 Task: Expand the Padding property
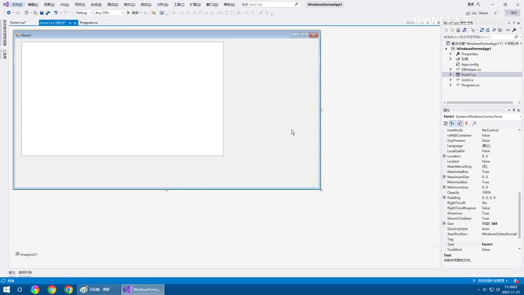[x=444, y=198]
